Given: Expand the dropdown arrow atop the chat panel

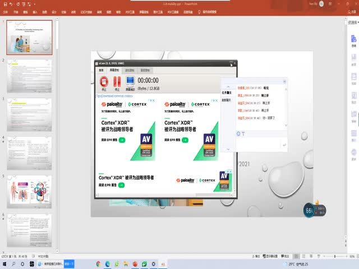Looking at the screenshot, I should (x=284, y=82).
